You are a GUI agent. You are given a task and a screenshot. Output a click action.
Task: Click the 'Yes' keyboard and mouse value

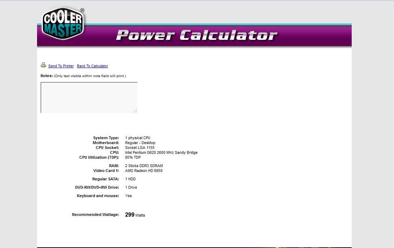(x=128, y=196)
